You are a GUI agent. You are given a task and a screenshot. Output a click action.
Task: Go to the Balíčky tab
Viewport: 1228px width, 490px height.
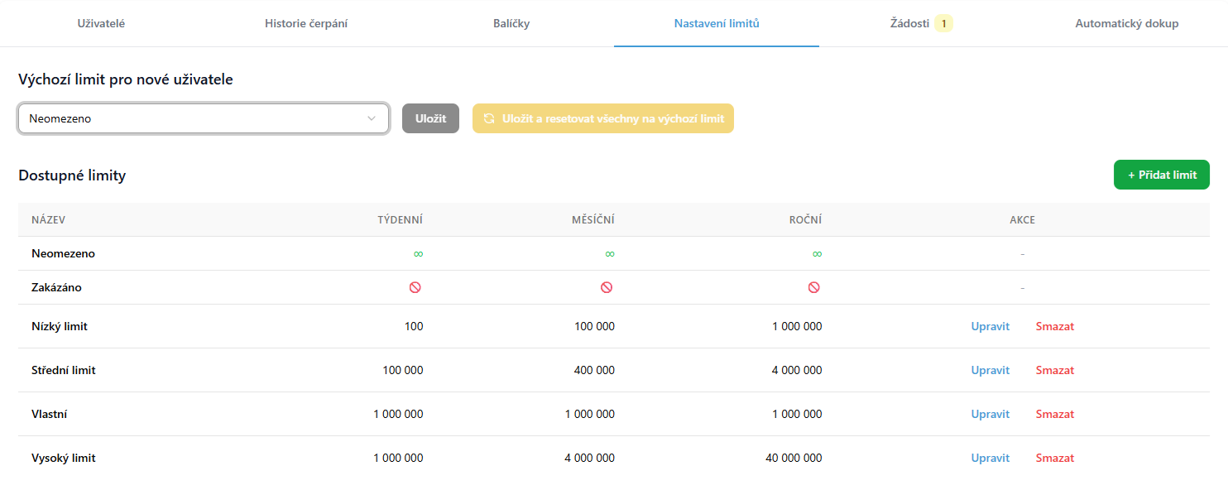pyautogui.click(x=511, y=23)
